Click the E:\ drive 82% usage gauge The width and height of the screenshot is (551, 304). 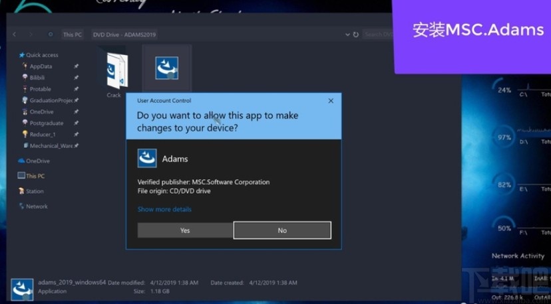click(x=502, y=185)
